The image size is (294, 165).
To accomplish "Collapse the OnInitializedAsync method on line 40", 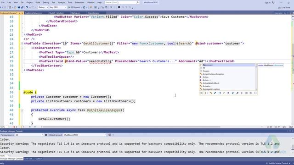I will (22, 110).
